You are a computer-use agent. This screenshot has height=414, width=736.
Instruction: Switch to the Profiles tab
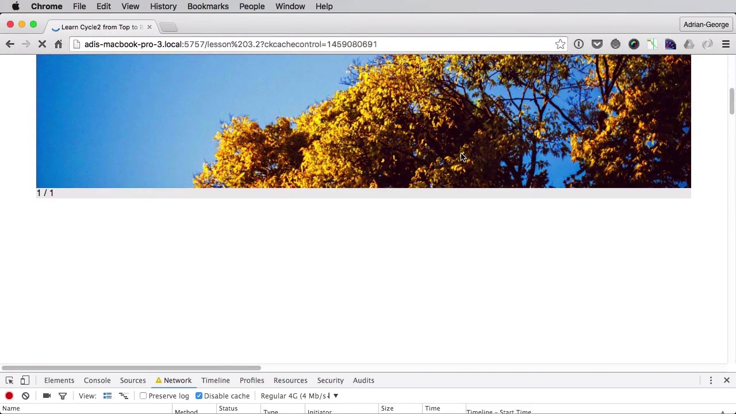pos(252,380)
